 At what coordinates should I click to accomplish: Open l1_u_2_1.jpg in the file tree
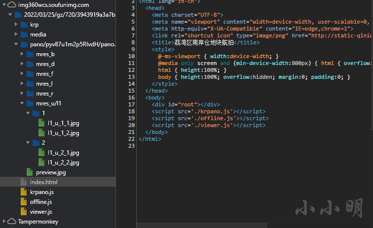click(64, 153)
